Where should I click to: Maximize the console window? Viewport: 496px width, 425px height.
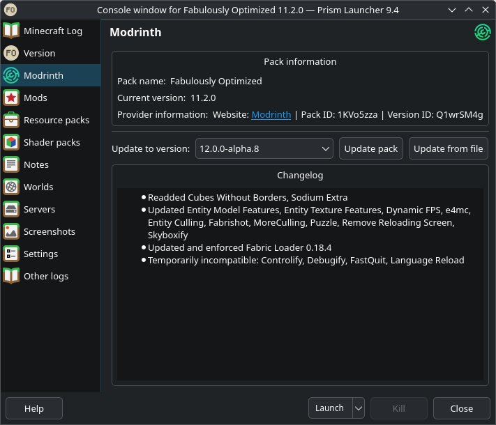pyautogui.click(x=469, y=10)
